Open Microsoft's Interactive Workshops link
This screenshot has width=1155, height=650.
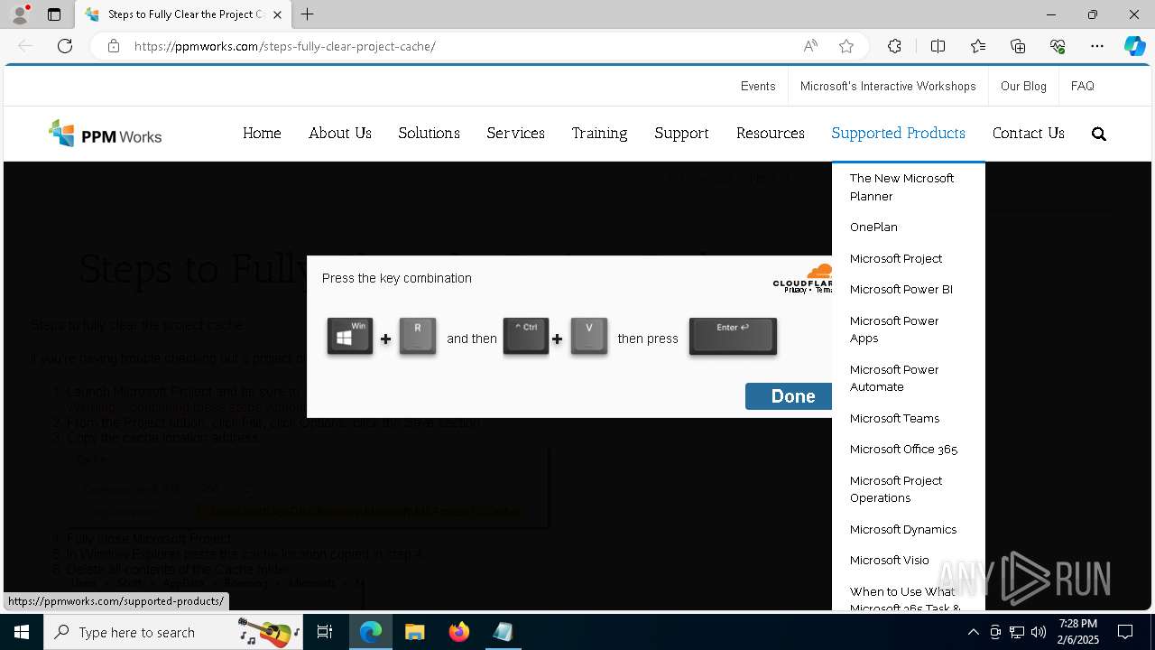[888, 86]
